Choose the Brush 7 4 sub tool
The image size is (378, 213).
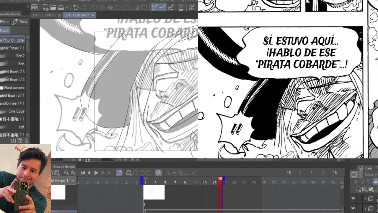(x=13, y=80)
